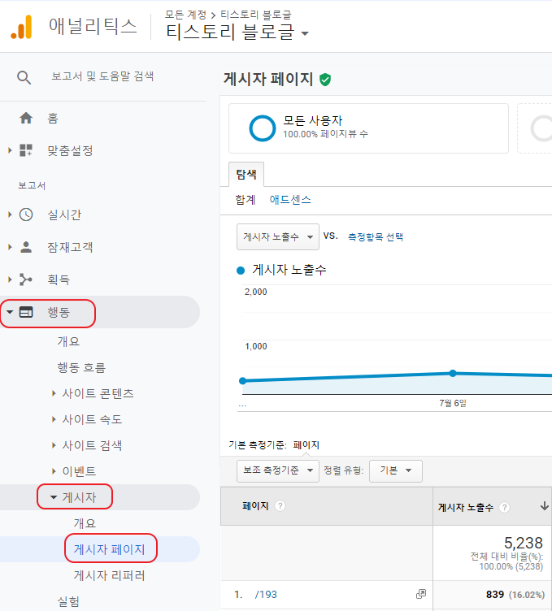552x611 pixels.
Task: Click the descending sort arrow icon
Action: click(545, 506)
